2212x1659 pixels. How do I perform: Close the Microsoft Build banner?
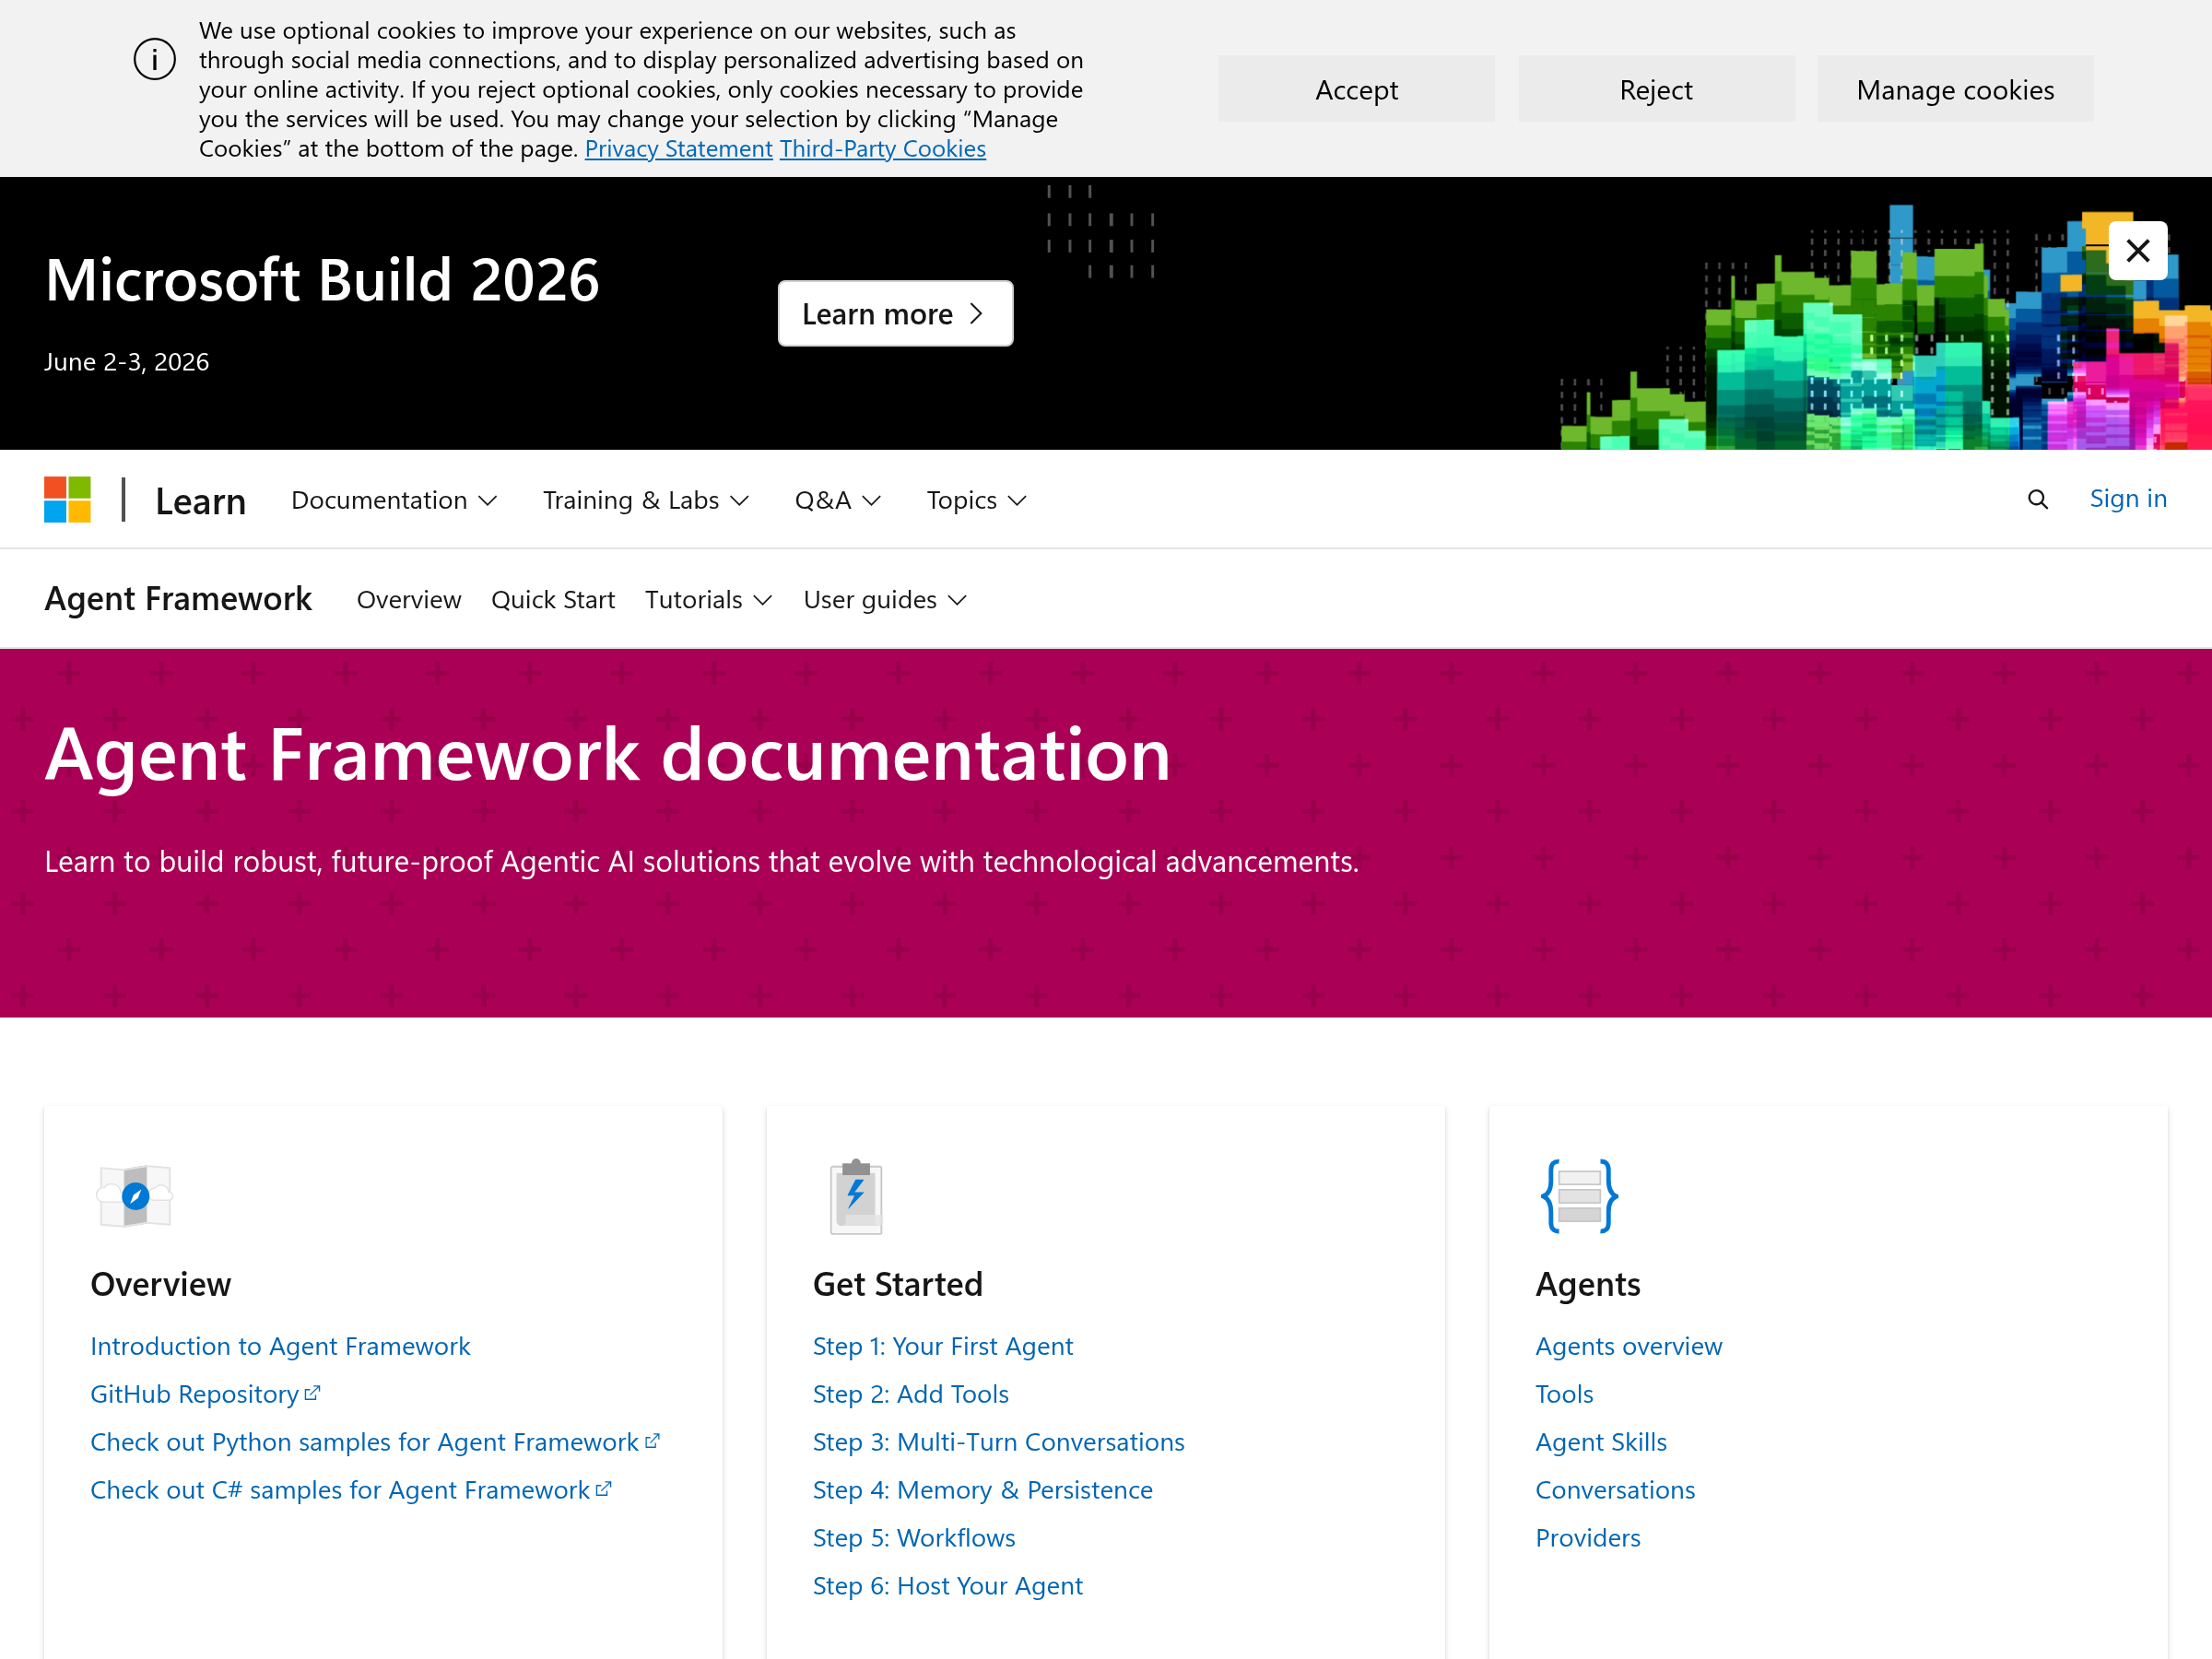[x=2138, y=250]
